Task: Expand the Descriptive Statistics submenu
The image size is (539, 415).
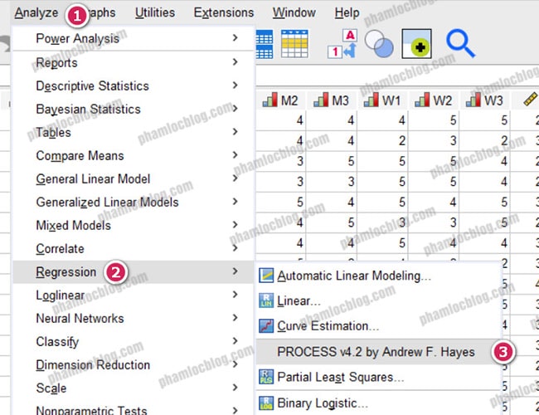Action: pos(92,85)
